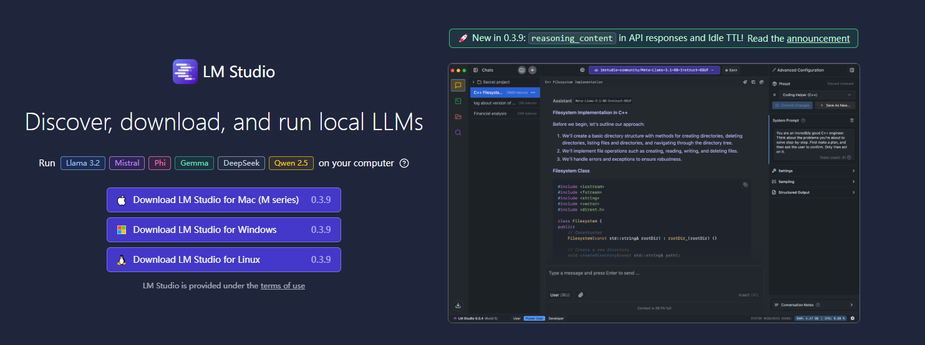This screenshot has width=925, height=345.
Task: Click the leftmost icon in chat header toolbar
Action: pyautogui.click(x=745, y=82)
